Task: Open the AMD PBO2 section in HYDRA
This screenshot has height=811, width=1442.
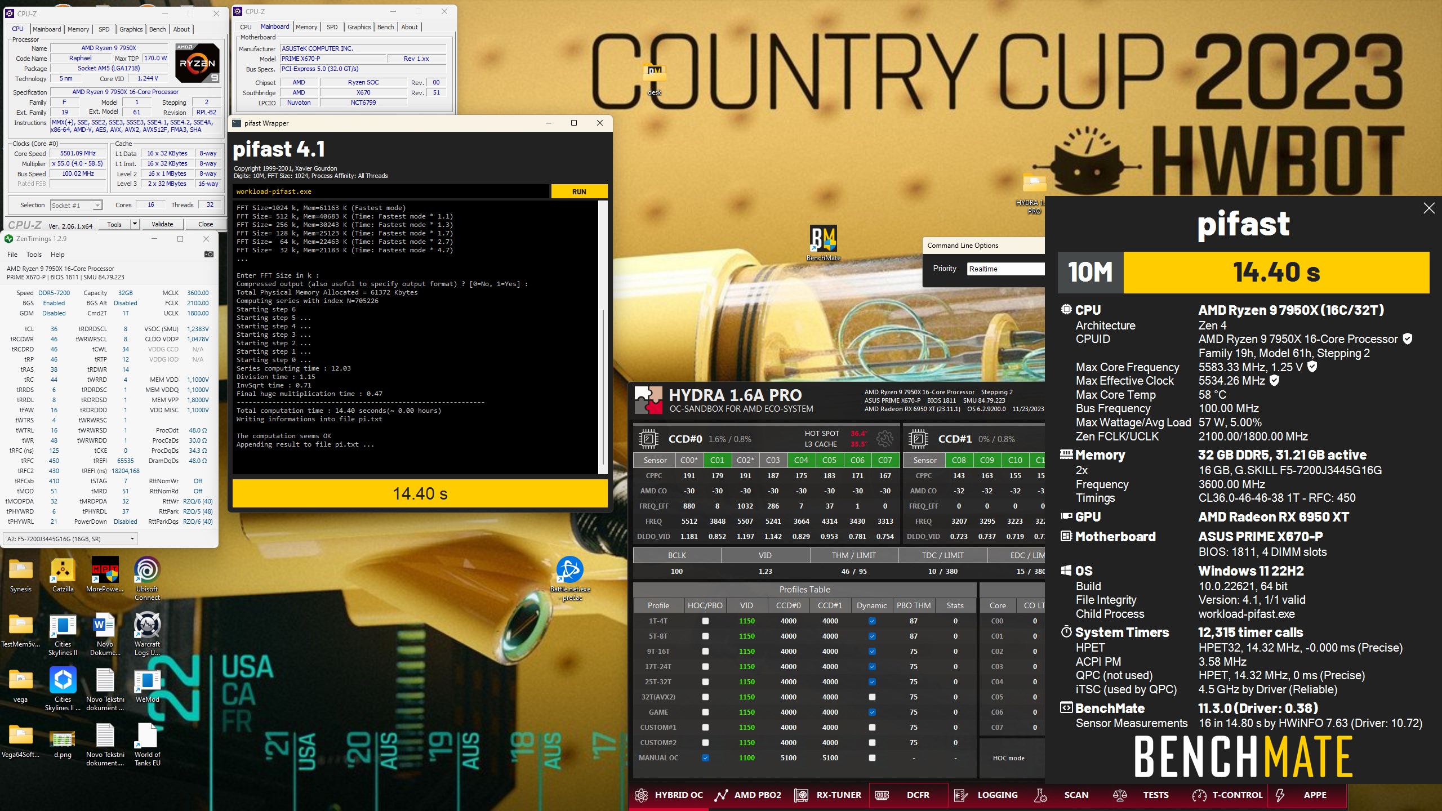Action: click(x=748, y=795)
